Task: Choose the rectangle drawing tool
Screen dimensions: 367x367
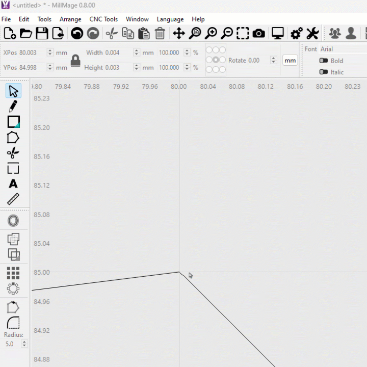Action: (13, 122)
